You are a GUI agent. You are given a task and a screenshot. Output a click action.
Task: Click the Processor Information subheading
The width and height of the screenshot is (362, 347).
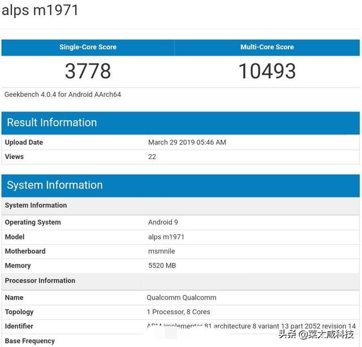40,281
